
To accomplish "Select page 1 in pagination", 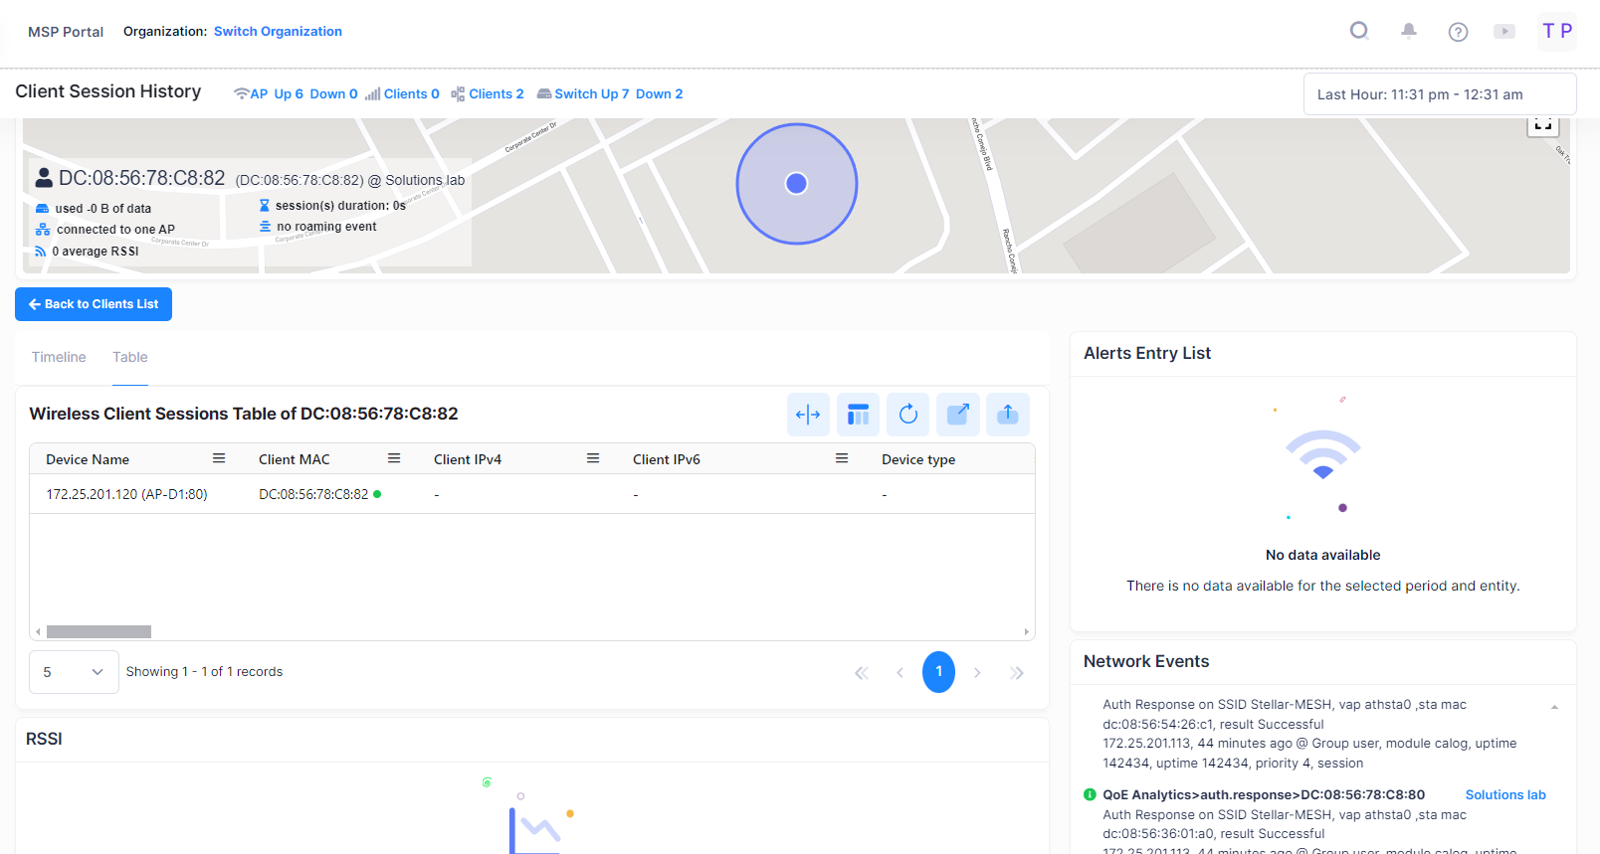I will click(x=938, y=672).
